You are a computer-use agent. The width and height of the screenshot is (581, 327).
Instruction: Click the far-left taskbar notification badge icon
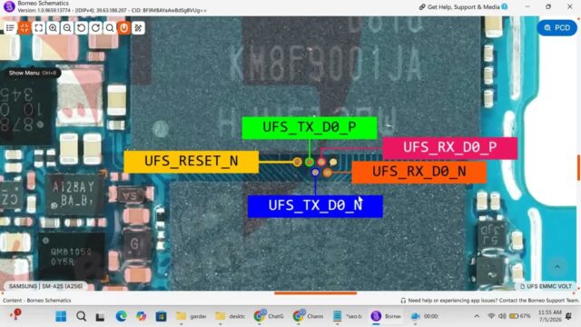click(x=16, y=314)
